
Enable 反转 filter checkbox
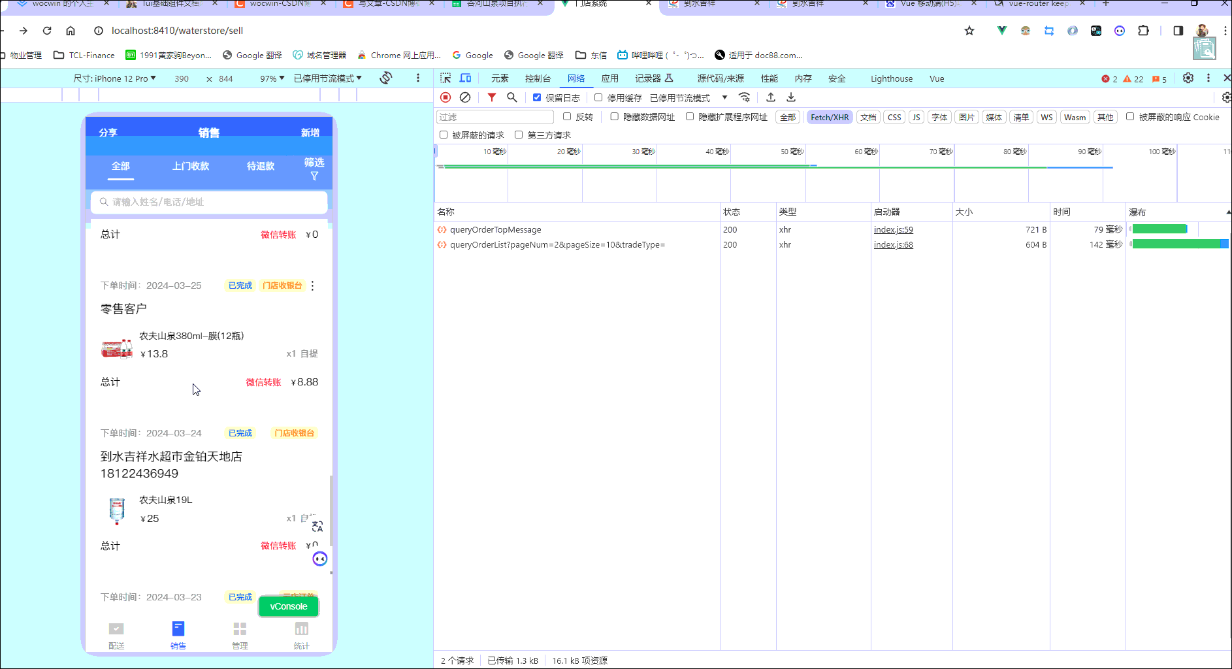tap(567, 116)
